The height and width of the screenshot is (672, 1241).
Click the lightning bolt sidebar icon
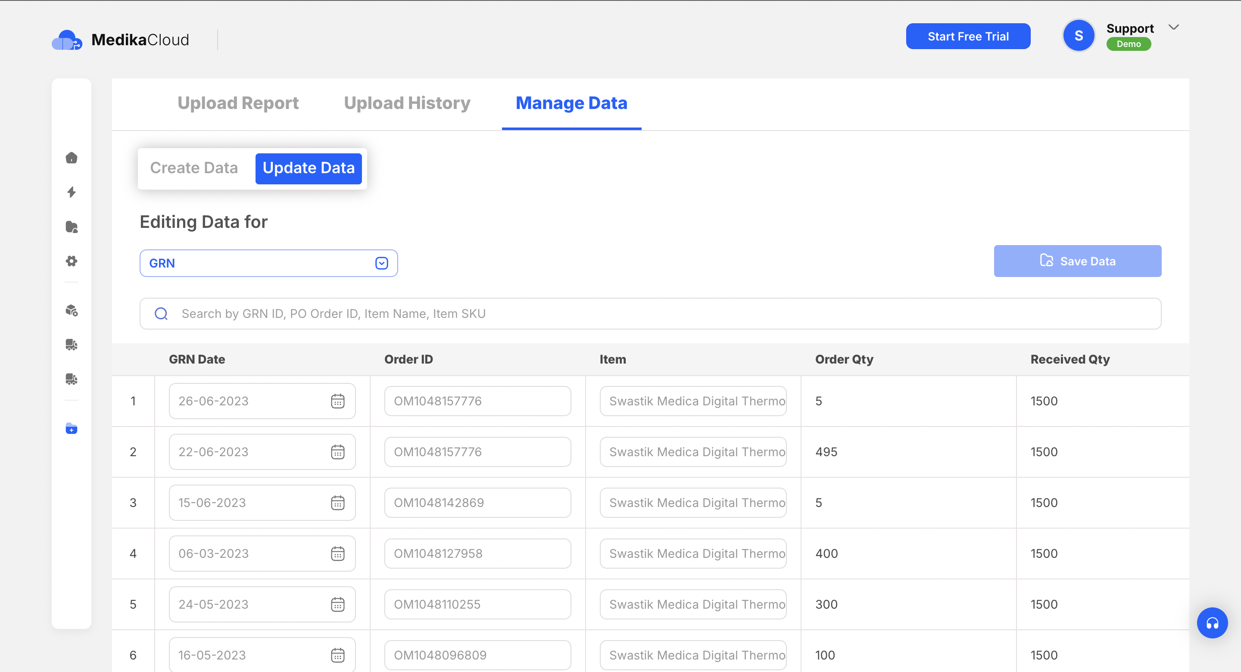pos(71,192)
